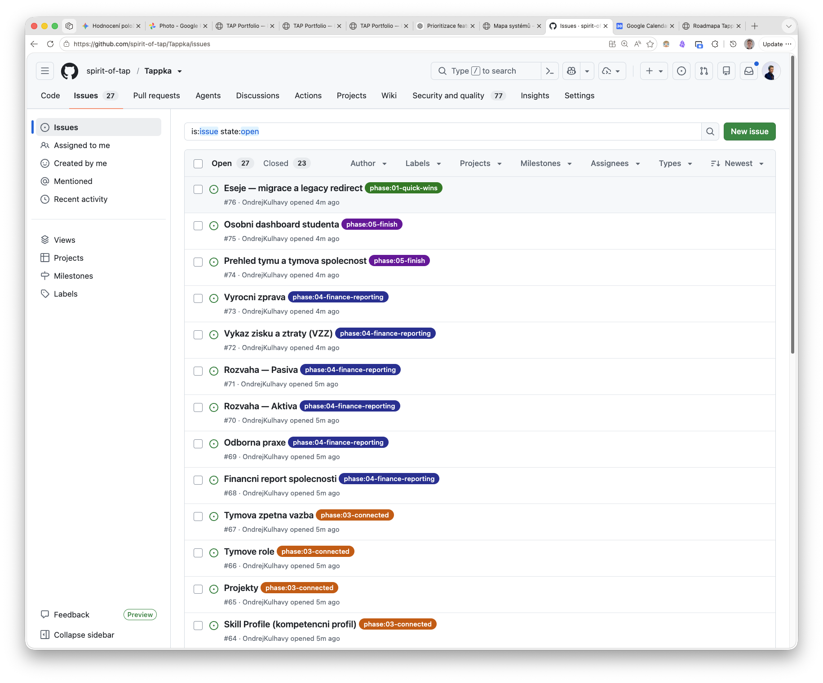823x683 pixels.
Task: Tick the select all issues checkbox
Action: click(x=198, y=164)
